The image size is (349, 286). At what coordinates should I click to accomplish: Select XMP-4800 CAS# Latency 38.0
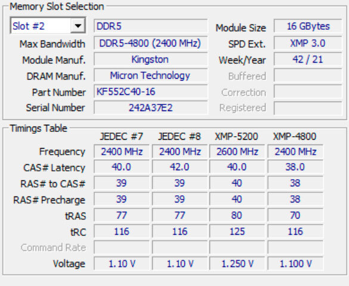point(295,167)
